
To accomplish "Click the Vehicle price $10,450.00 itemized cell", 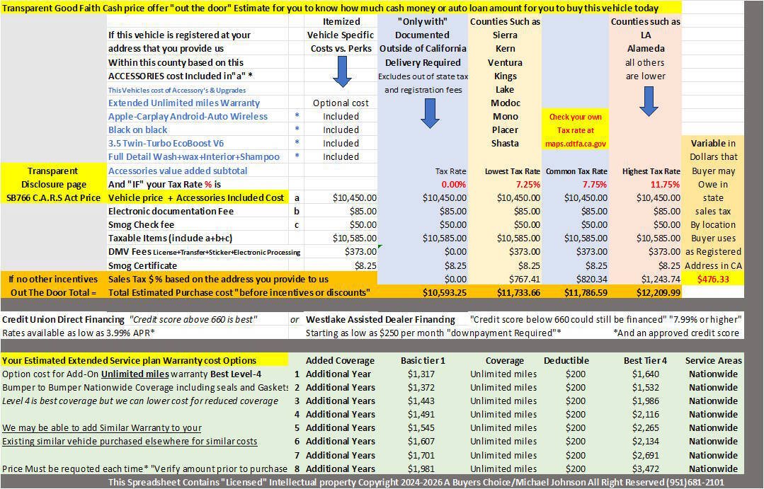I will point(354,197).
